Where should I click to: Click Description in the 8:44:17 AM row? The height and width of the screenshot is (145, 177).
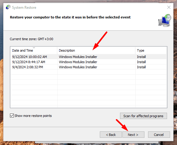(x=78, y=62)
